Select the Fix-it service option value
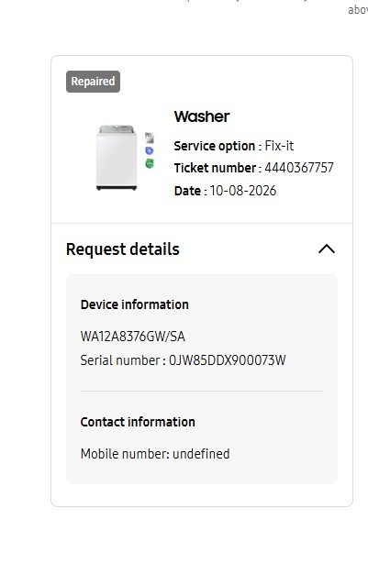 [x=279, y=146]
